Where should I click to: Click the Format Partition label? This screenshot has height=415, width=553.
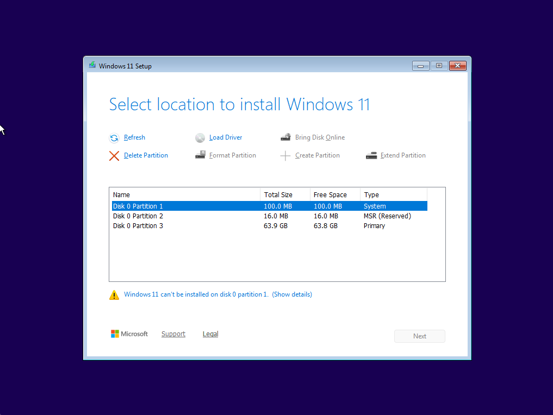(x=232, y=155)
